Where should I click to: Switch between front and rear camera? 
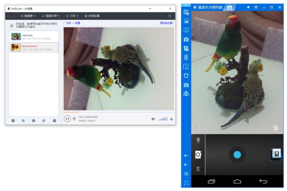click(x=275, y=128)
